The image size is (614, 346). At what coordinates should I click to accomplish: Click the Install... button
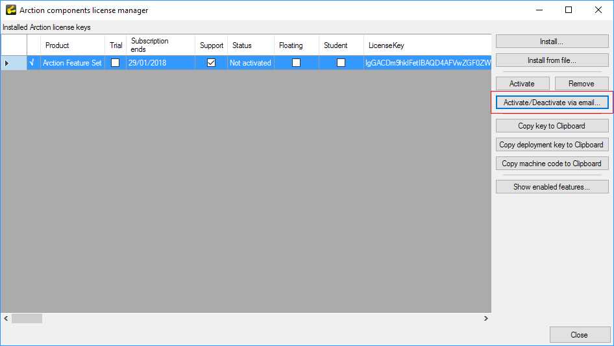[x=552, y=42]
